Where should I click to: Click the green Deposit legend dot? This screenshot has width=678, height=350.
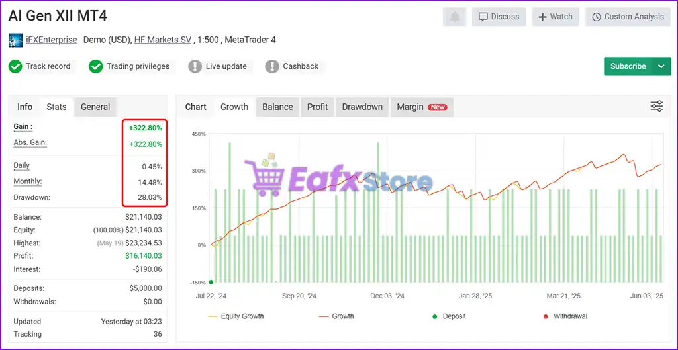coord(434,316)
